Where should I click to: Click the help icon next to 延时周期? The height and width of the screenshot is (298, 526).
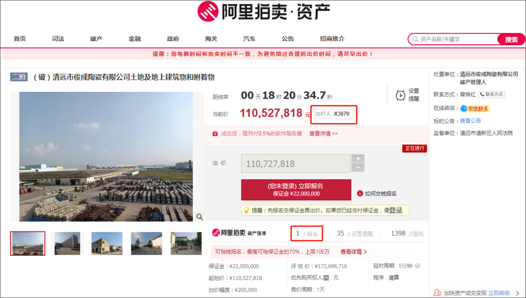click(417, 266)
